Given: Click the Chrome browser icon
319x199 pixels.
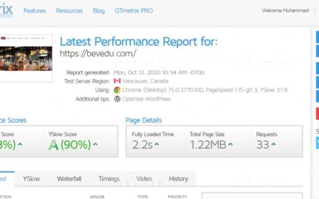Looking at the screenshot, I should coord(117,90).
